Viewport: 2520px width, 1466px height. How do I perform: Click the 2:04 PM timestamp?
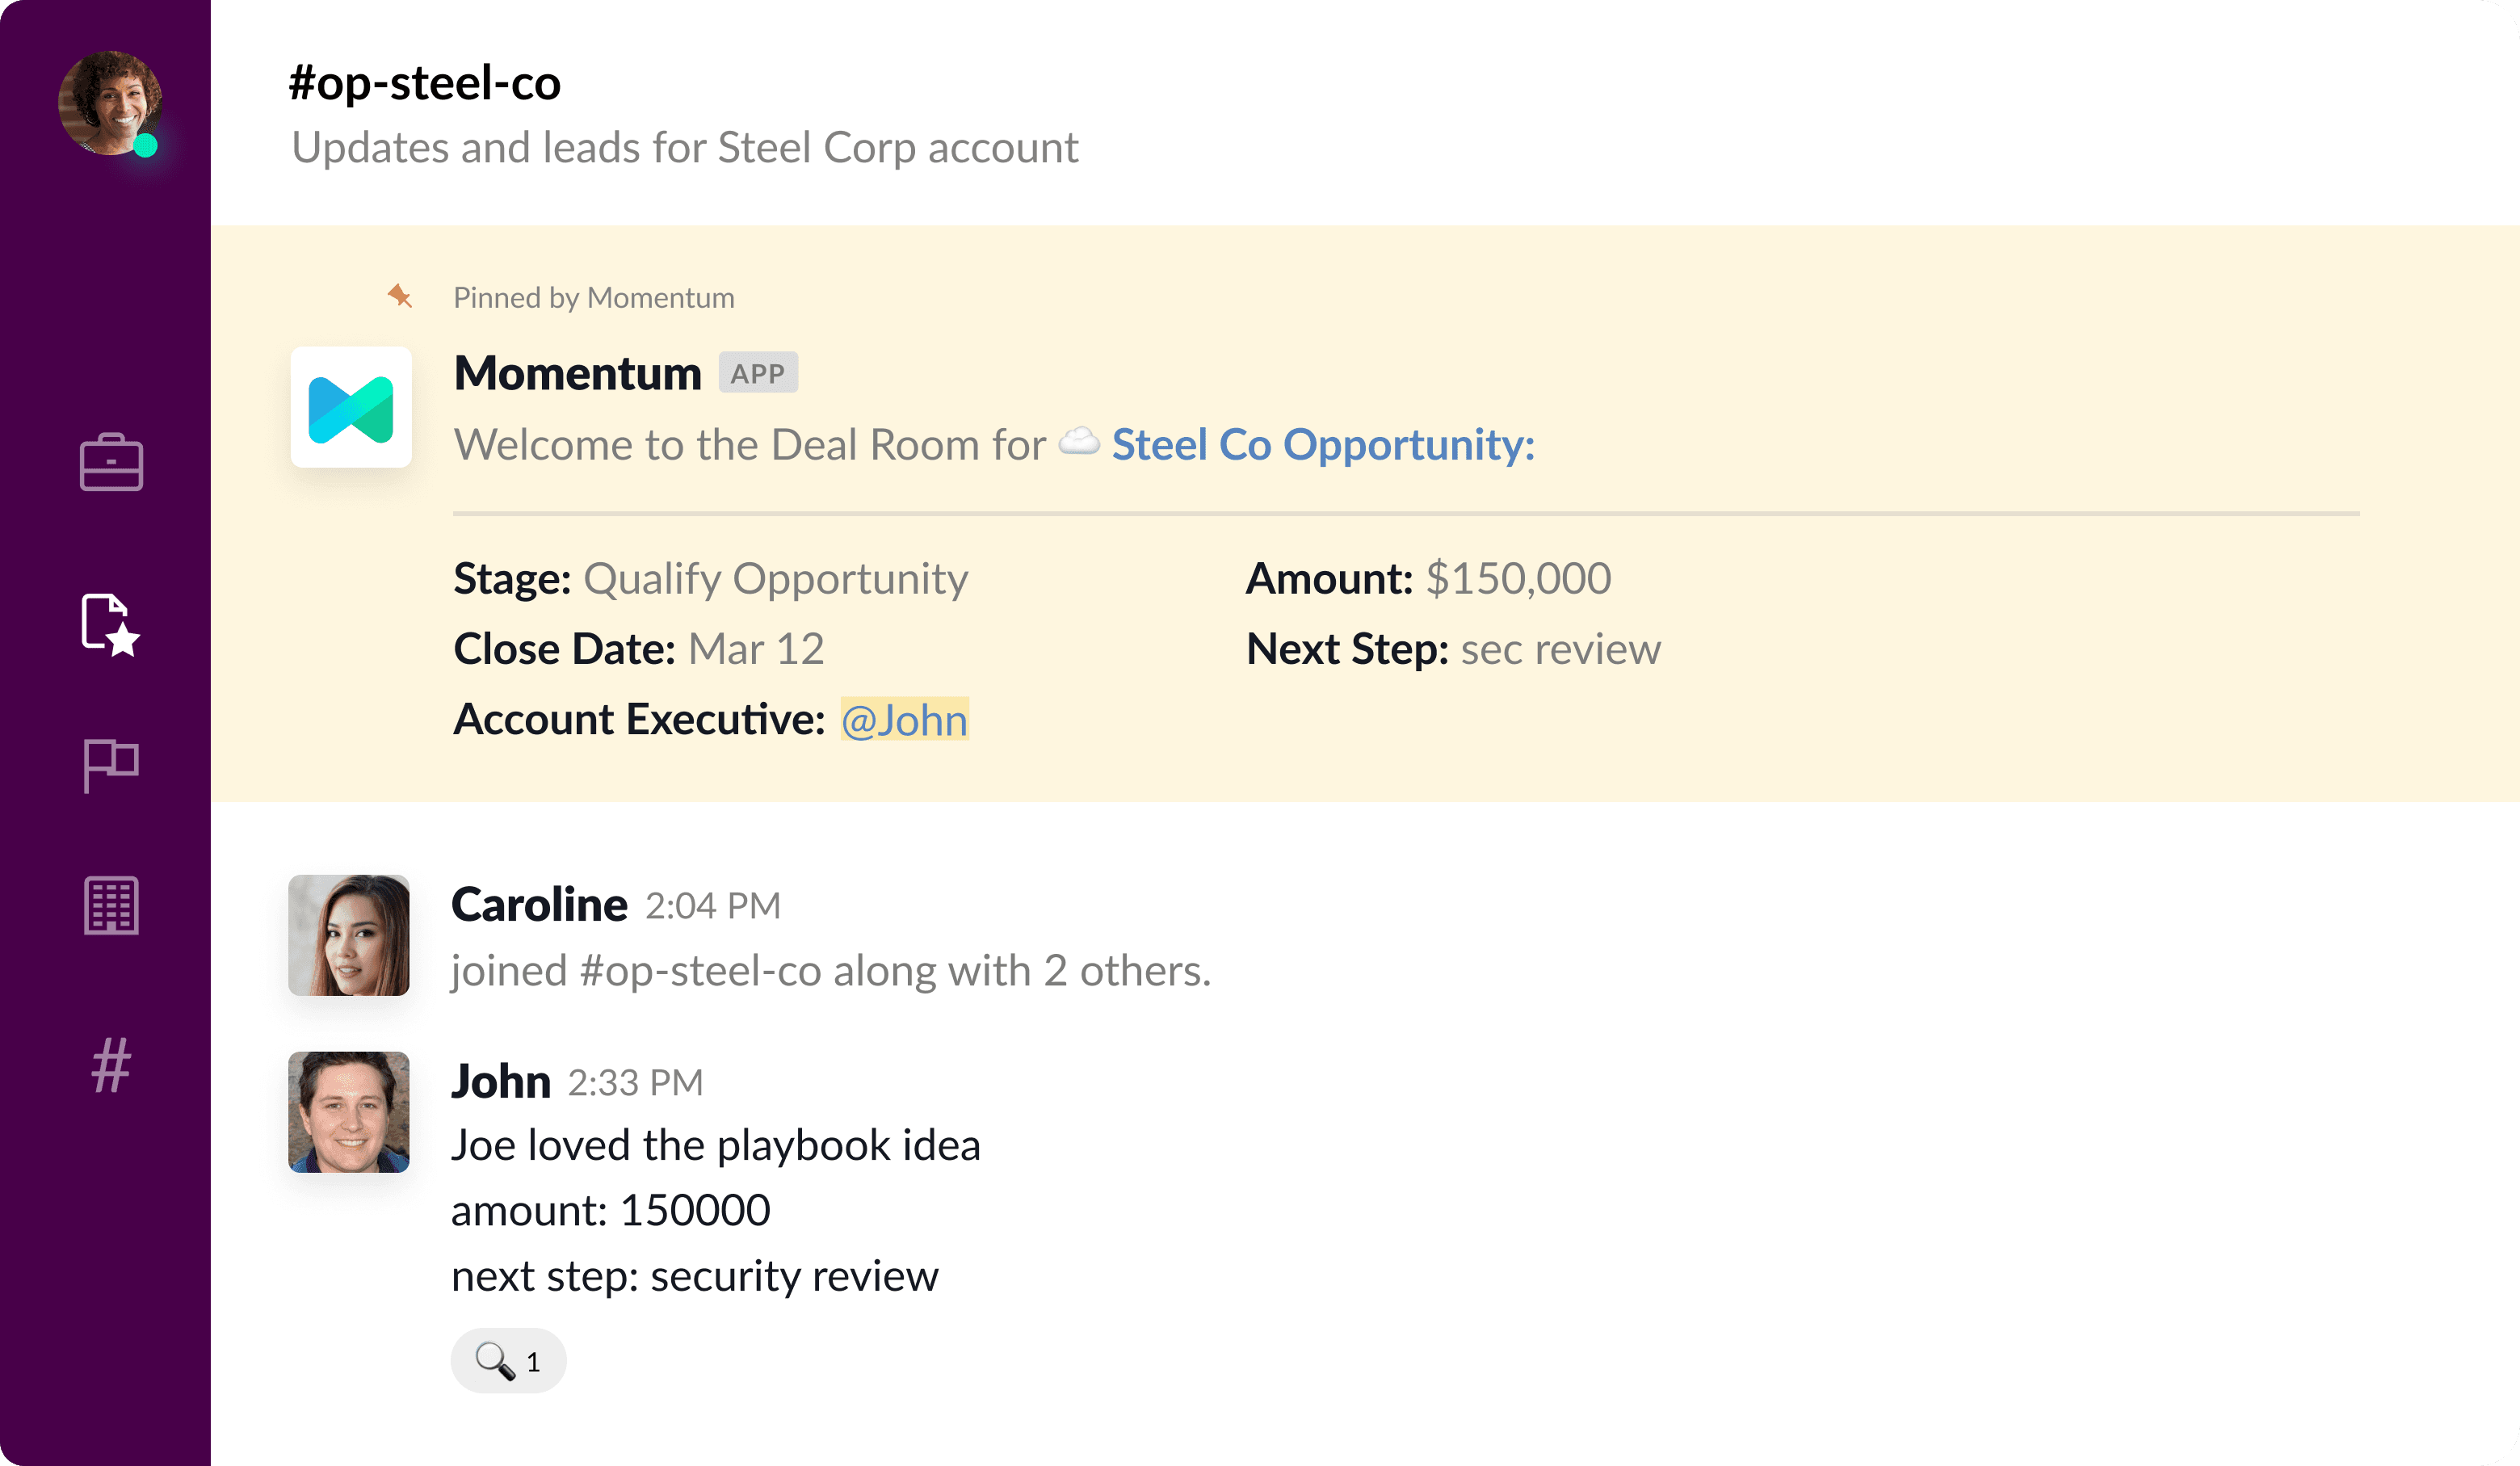713,906
